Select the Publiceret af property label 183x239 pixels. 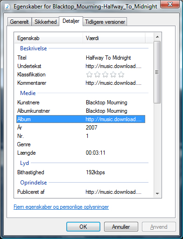click(x=31, y=192)
